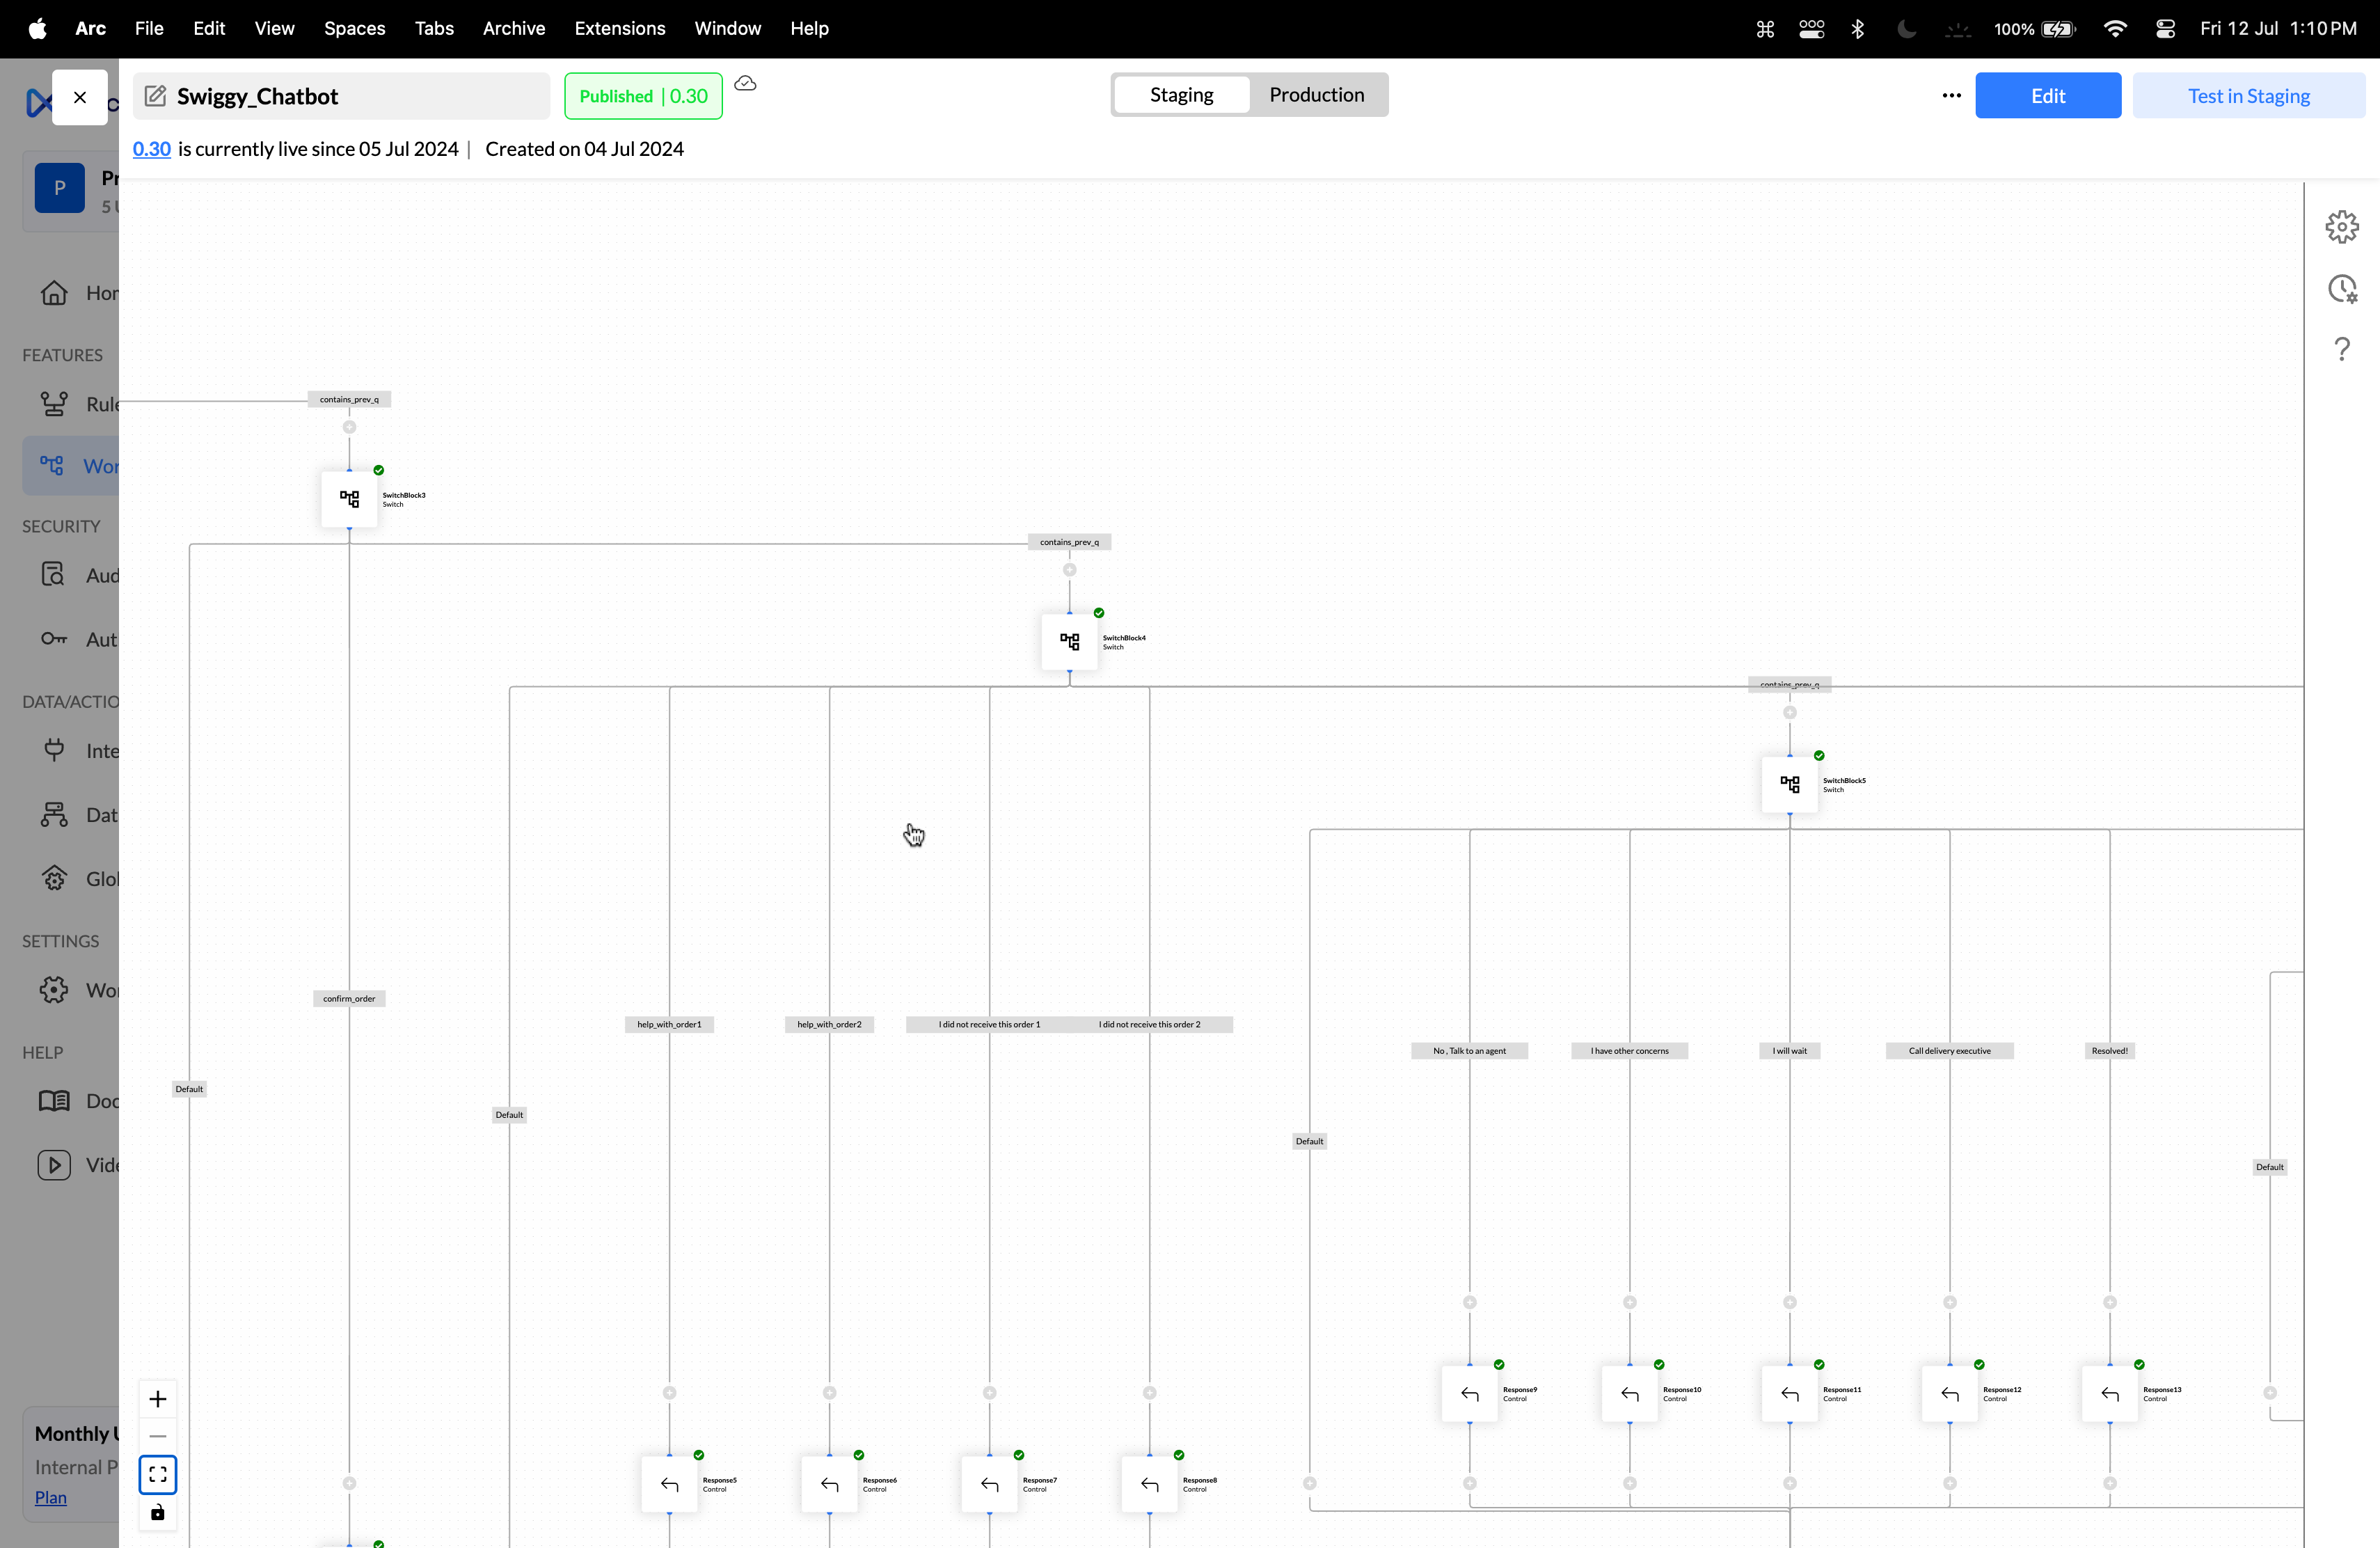Click the blue Edit button
The height and width of the screenshot is (1548, 2380).
click(2047, 96)
